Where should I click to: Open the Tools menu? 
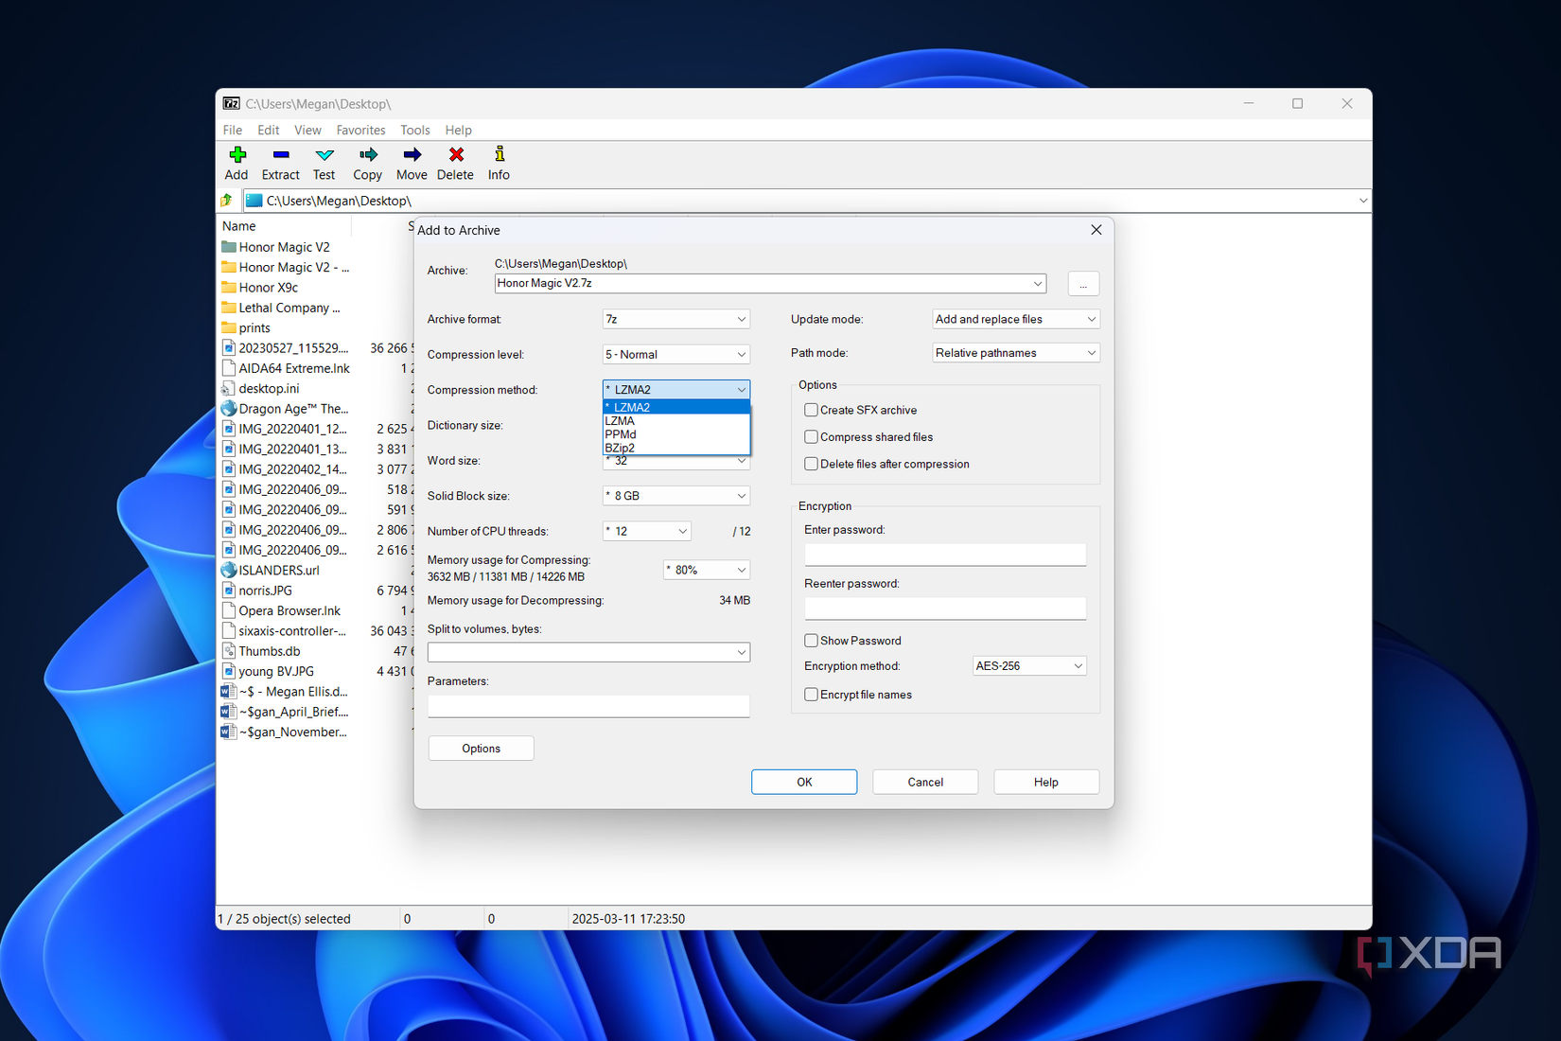tap(414, 130)
